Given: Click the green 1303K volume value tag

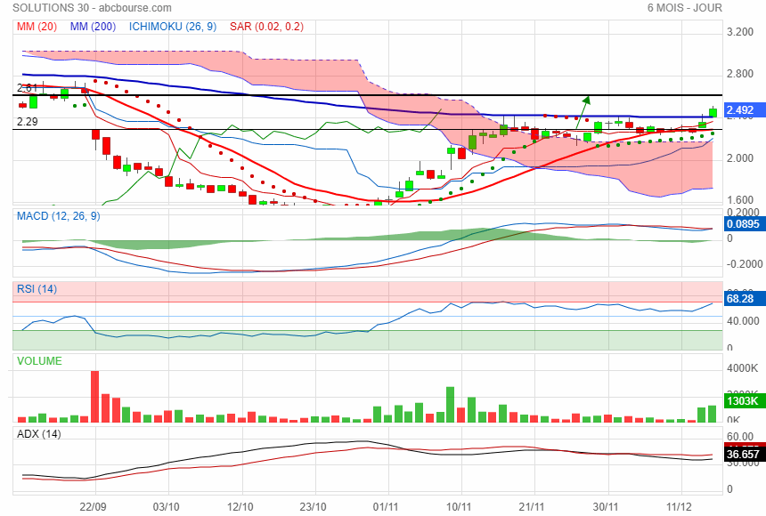Looking at the screenshot, I should click(x=744, y=401).
